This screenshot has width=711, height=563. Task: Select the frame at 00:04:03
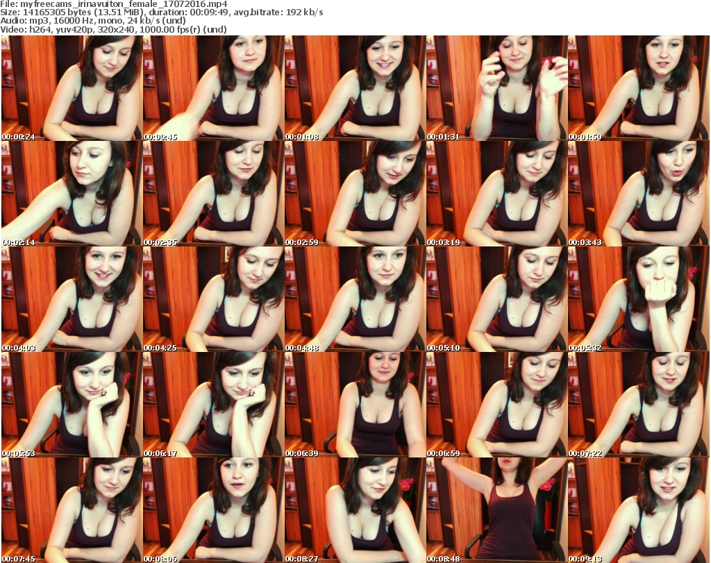pyautogui.click(x=72, y=299)
